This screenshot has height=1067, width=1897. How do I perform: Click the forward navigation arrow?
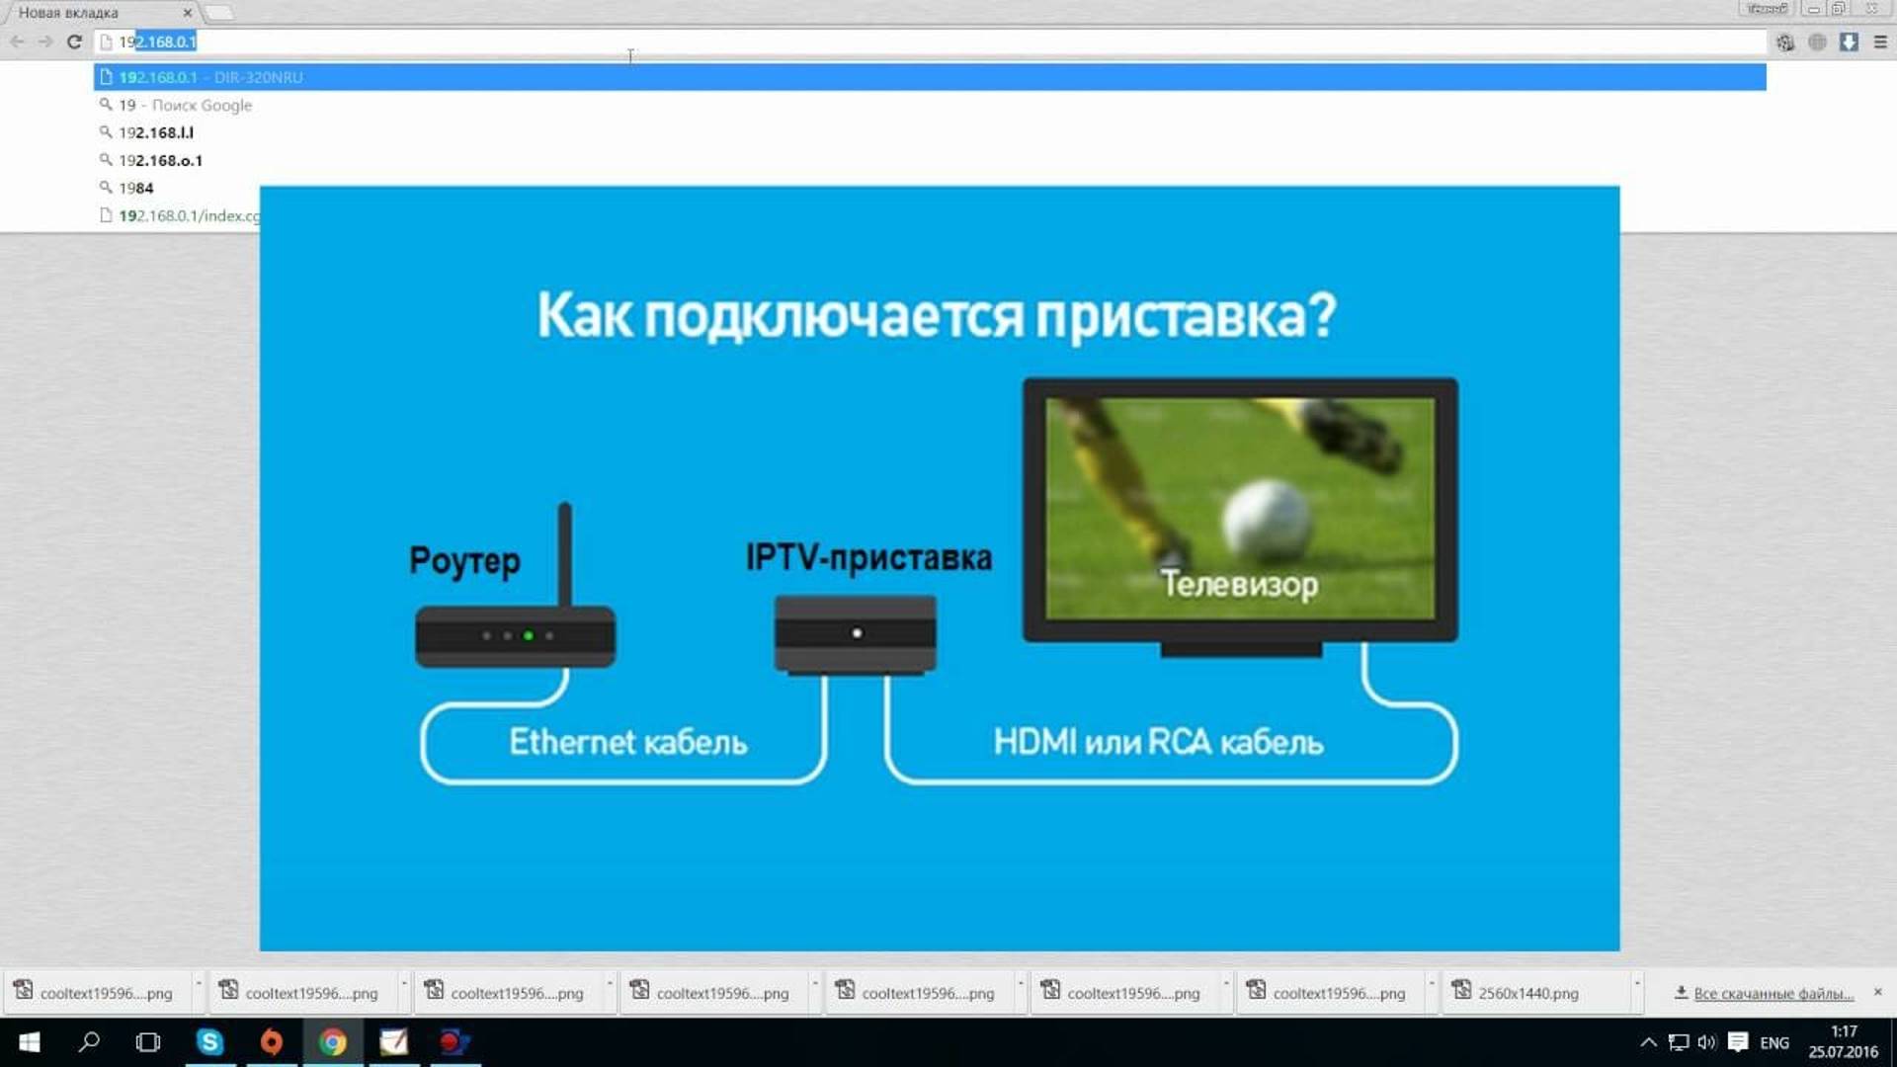(x=44, y=42)
